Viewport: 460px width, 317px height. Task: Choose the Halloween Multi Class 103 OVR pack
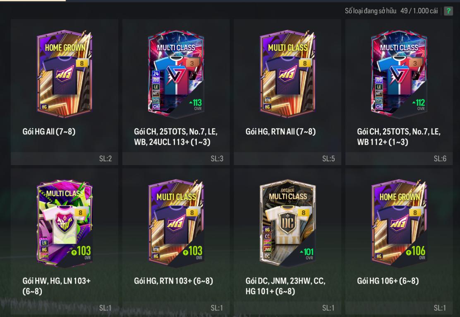(65, 223)
